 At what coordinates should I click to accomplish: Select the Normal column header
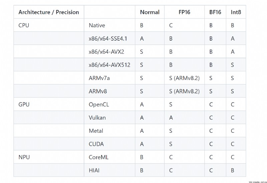click(150, 12)
